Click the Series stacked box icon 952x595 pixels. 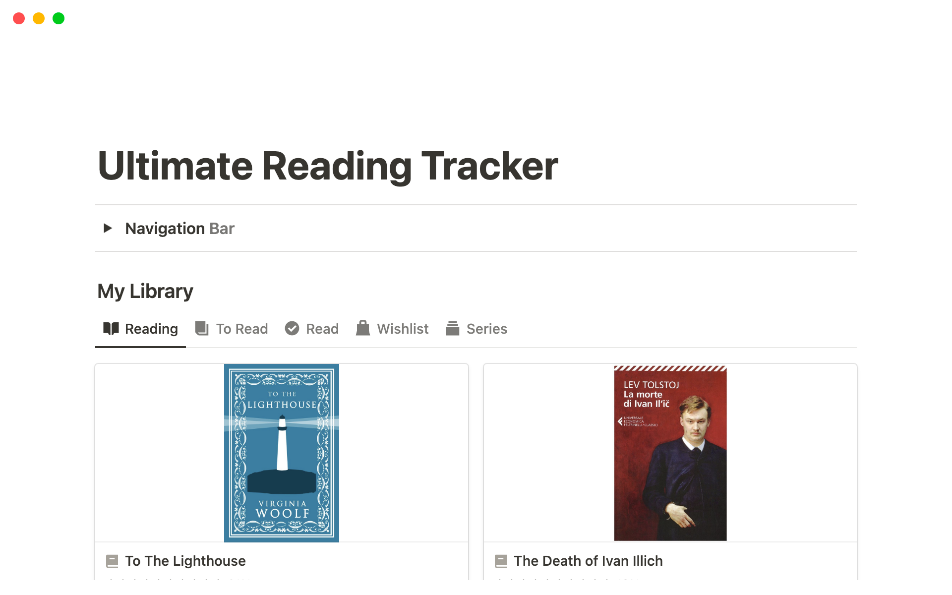(452, 328)
